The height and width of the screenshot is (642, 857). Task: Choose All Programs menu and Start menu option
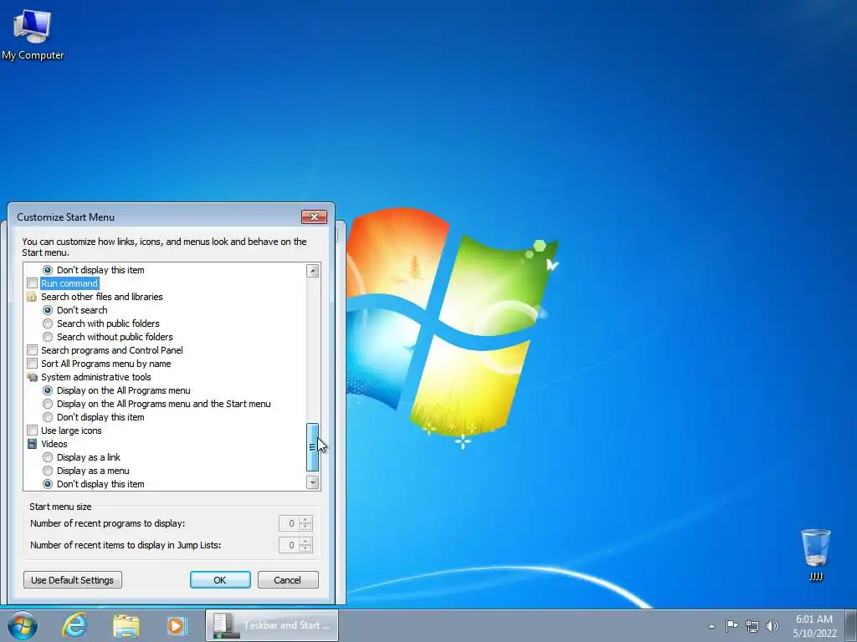coord(48,404)
